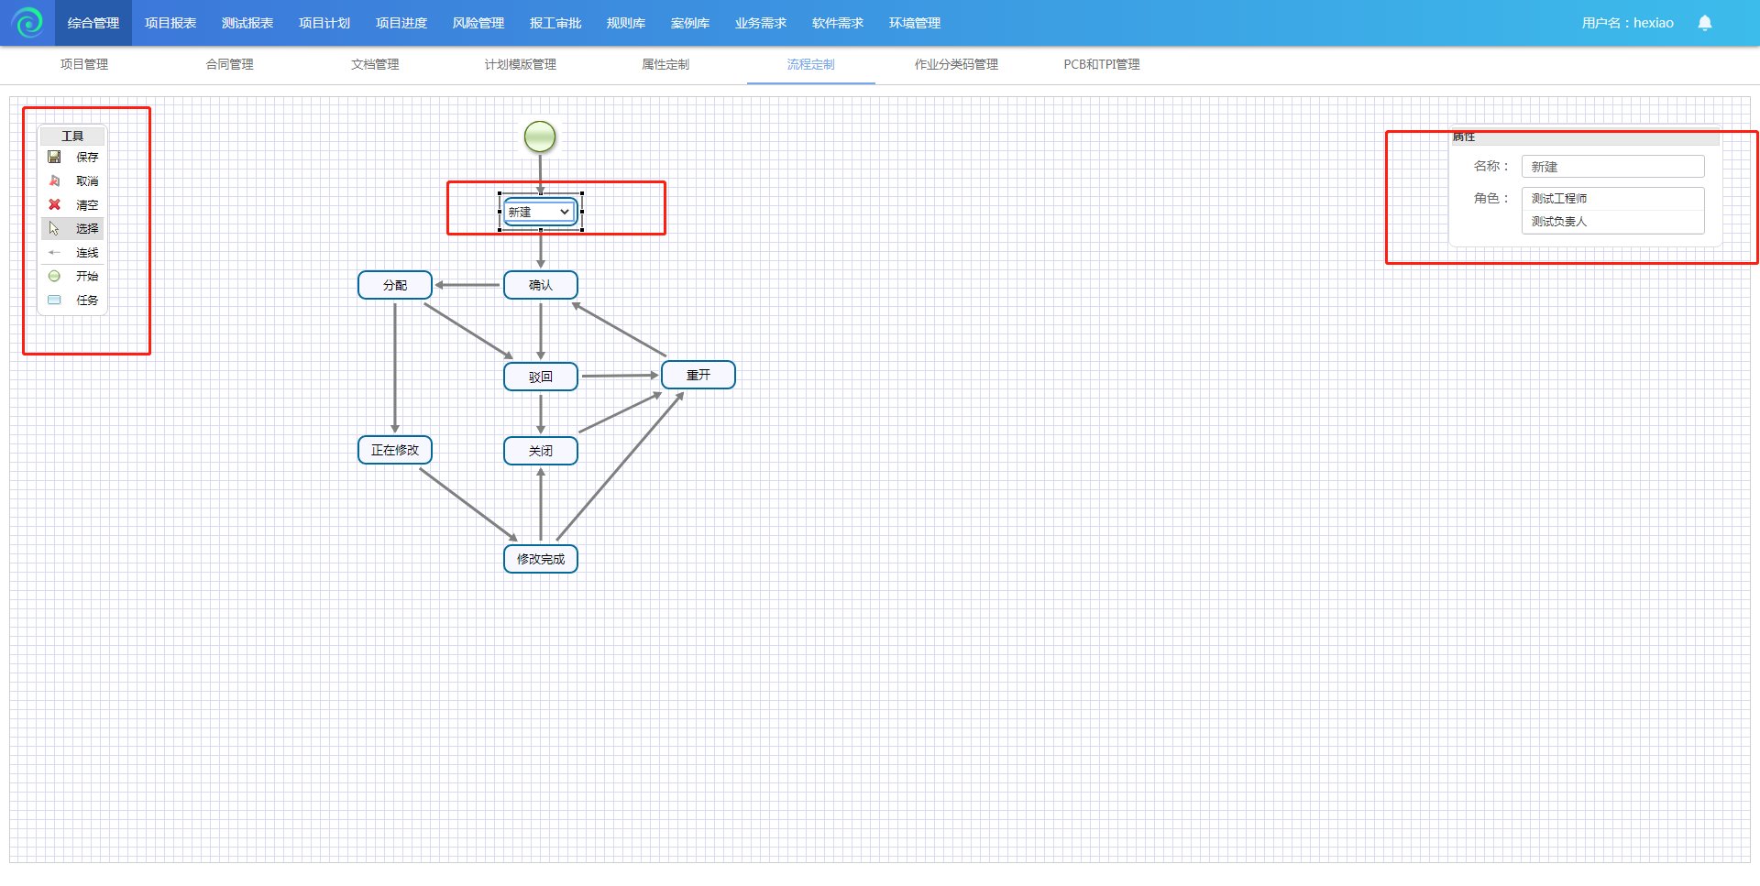This screenshot has width=1760, height=886.
Task: Click the app logo in top-left corner
Action: pyautogui.click(x=27, y=23)
